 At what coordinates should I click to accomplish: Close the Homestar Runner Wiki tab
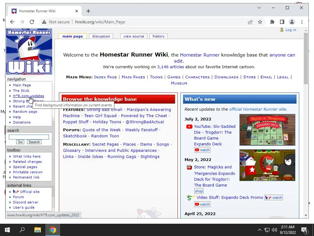tap(76, 11)
